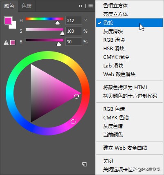
Task: Select the checked 色轮 menu item
Action: click(129, 23)
